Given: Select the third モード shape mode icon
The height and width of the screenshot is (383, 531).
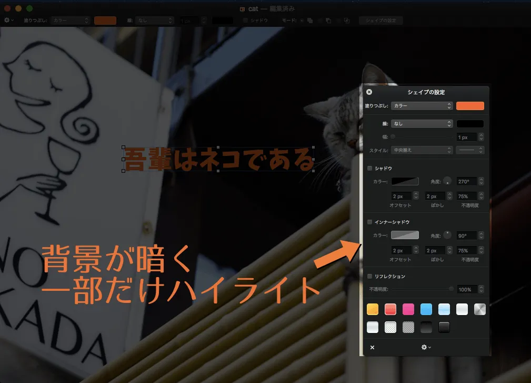Looking at the screenshot, I should [x=347, y=21].
